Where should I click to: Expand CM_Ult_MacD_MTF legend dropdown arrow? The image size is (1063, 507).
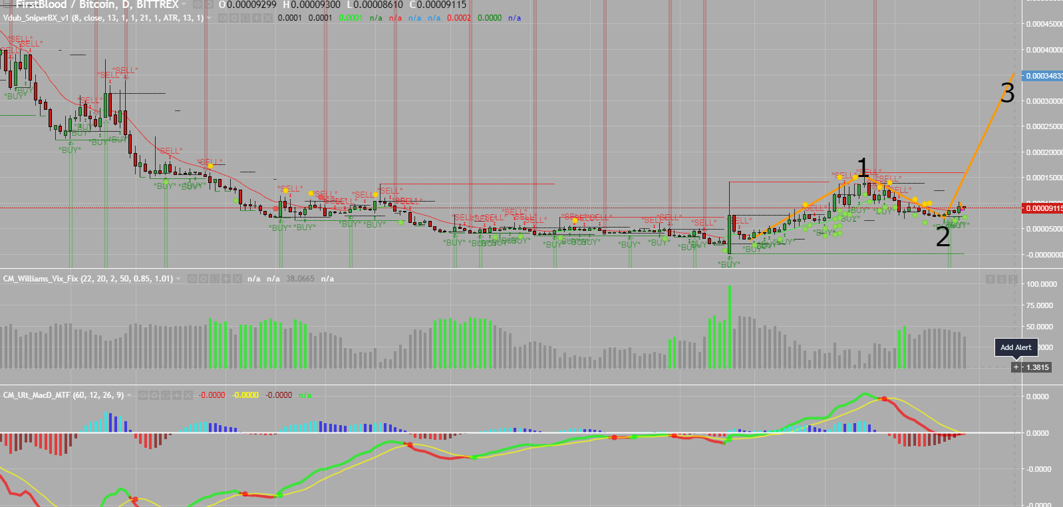tap(129, 395)
